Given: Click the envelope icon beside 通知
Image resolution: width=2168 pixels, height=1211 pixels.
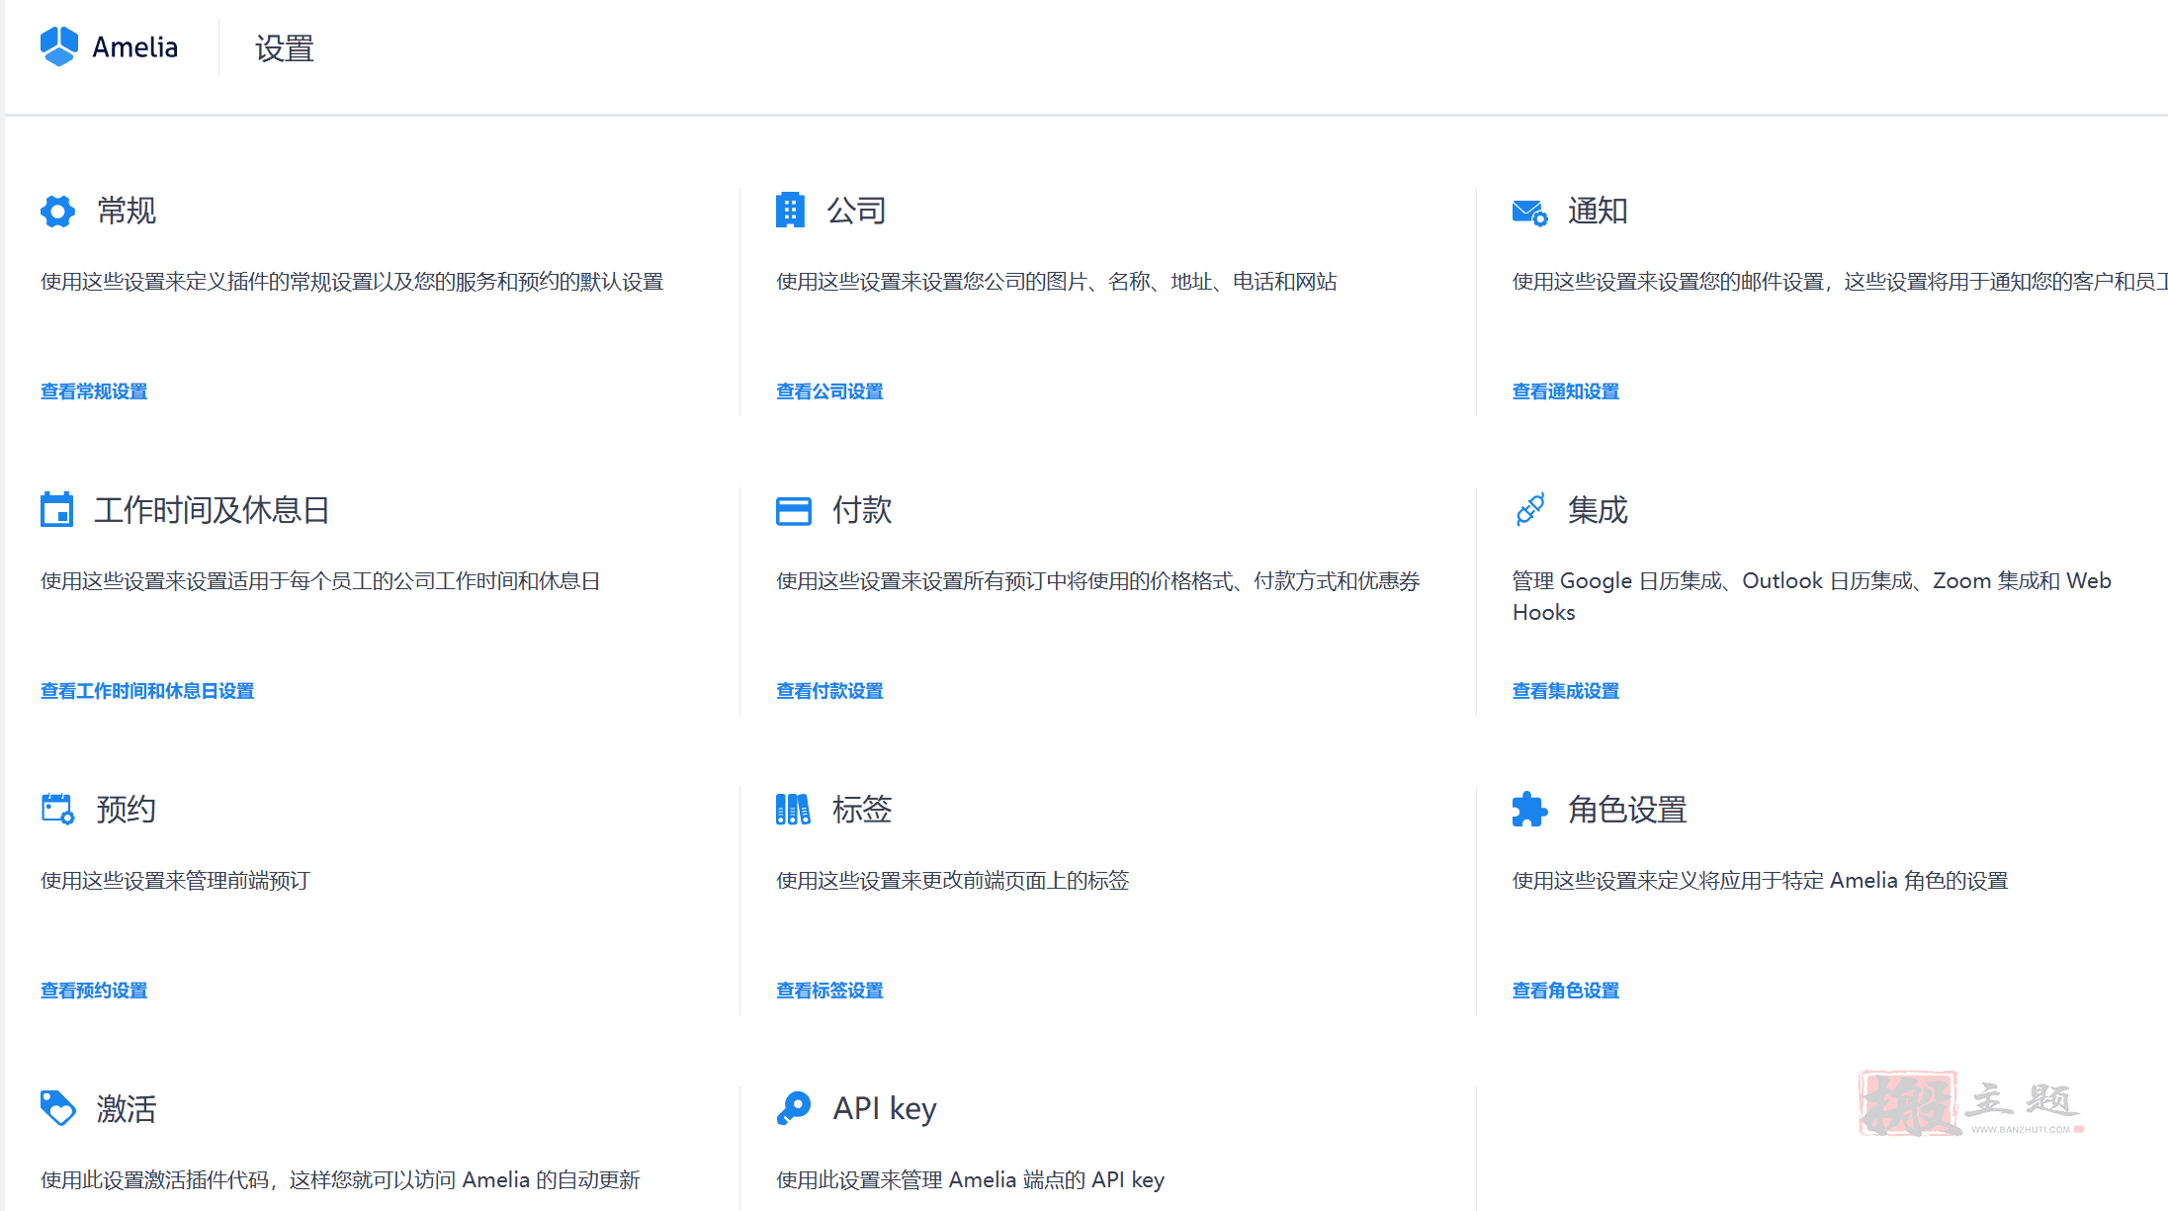Looking at the screenshot, I should pyautogui.click(x=1529, y=212).
